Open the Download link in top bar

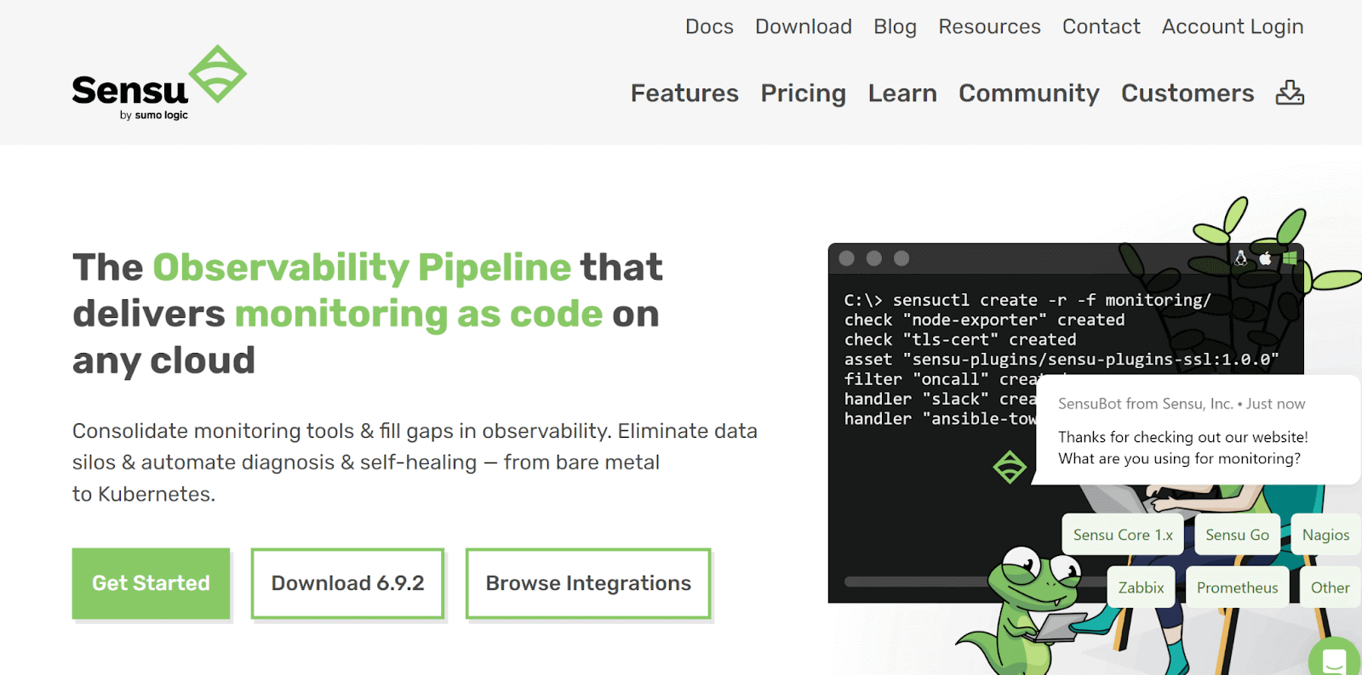click(x=804, y=27)
